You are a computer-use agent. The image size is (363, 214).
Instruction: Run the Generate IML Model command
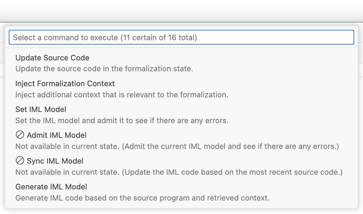point(51,187)
